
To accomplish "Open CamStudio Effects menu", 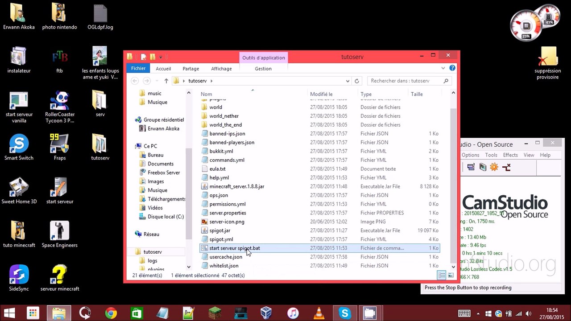I will pos(510,155).
